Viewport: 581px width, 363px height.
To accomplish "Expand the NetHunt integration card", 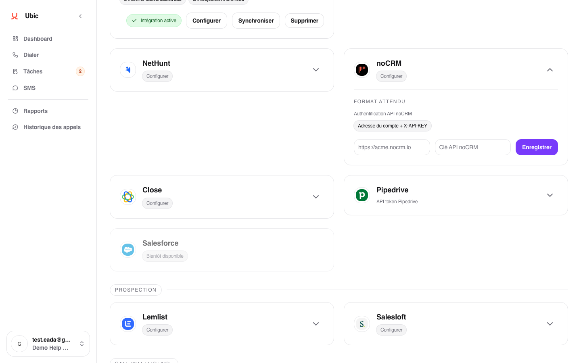I will pyautogui.click(x=316, y=70).
